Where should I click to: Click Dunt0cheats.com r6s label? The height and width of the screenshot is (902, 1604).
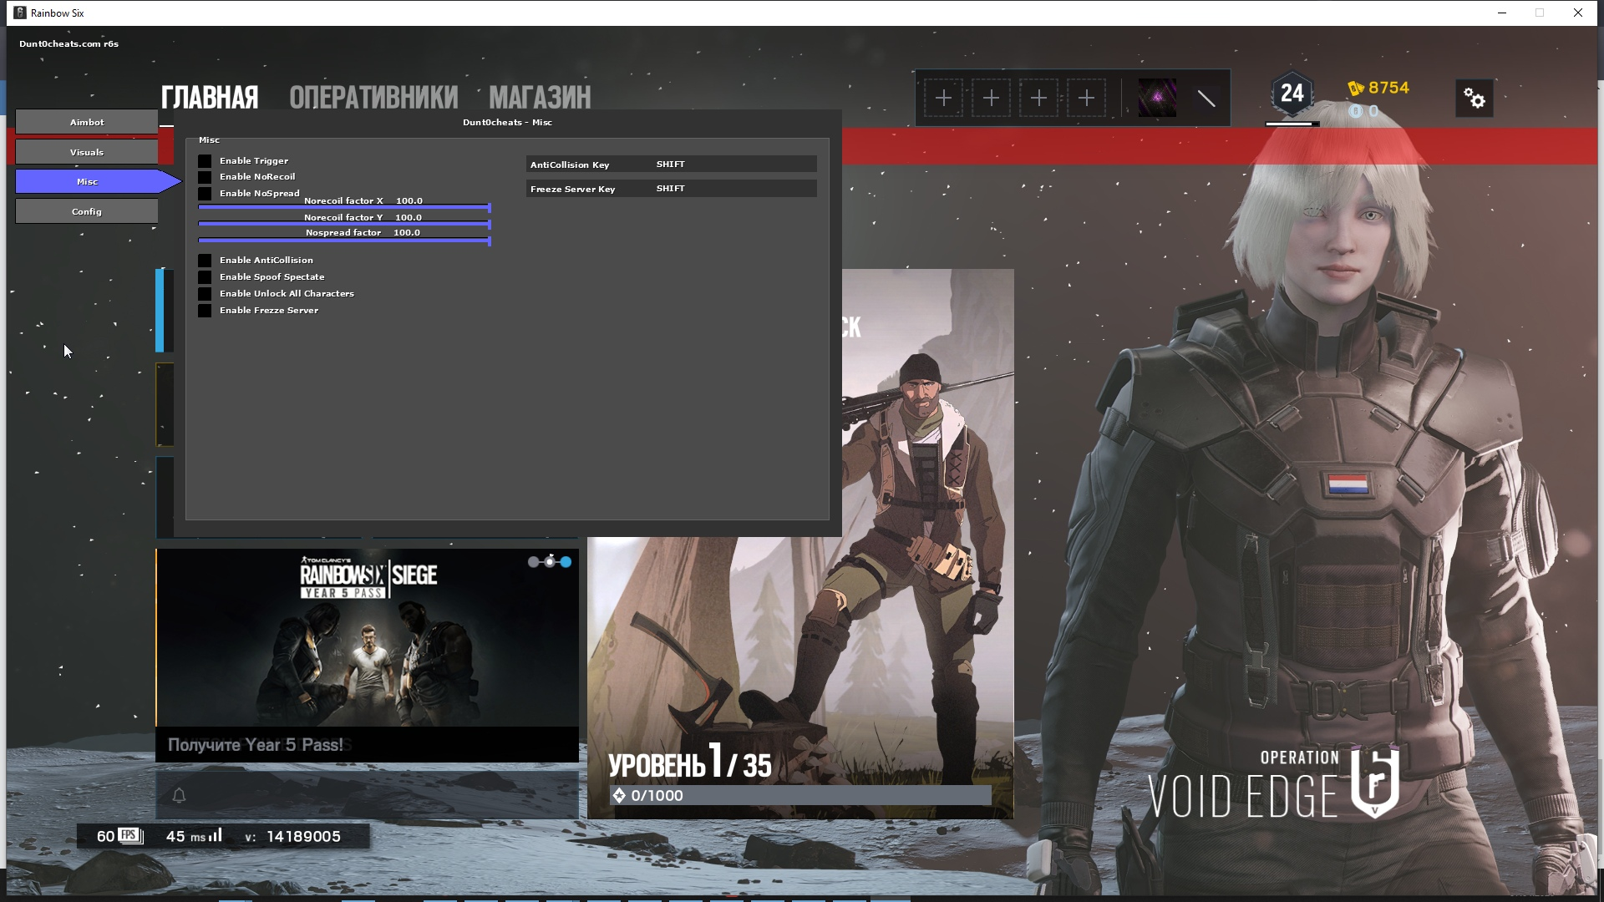point(69,43)
